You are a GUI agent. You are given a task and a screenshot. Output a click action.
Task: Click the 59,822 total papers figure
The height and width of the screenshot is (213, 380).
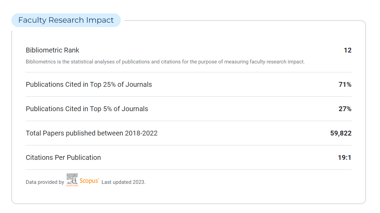341,133
